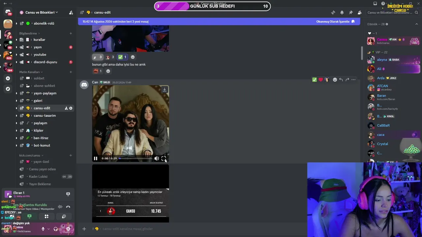Open the kurallar channel
This screenshot has width=422, height=237.
(45, 39)
